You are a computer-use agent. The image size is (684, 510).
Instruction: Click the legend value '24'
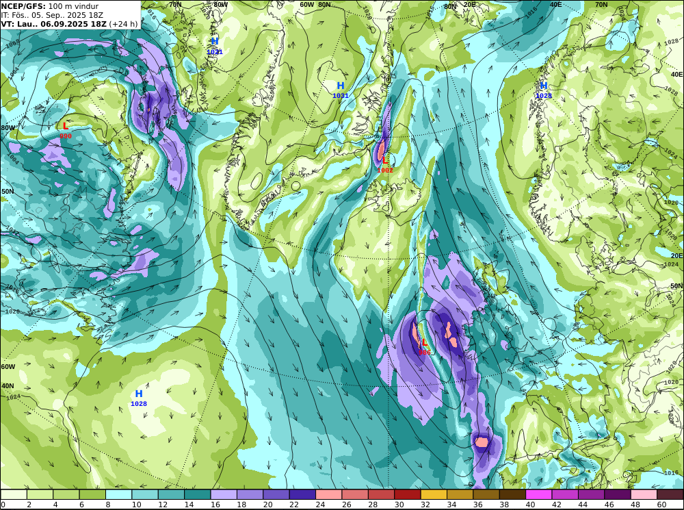click(x=319, y=505)
